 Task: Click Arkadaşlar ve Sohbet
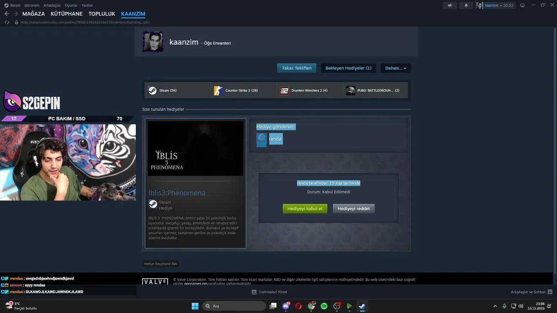pos(528,292)
